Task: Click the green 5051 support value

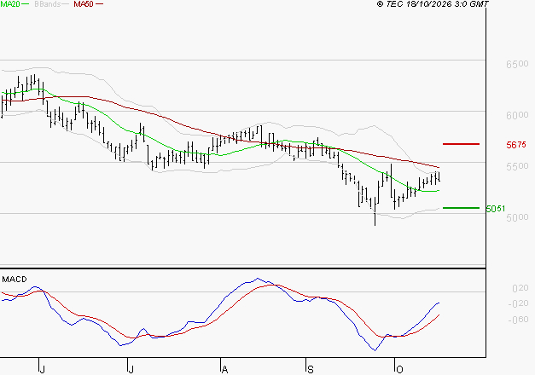Action: click(496, 208)
